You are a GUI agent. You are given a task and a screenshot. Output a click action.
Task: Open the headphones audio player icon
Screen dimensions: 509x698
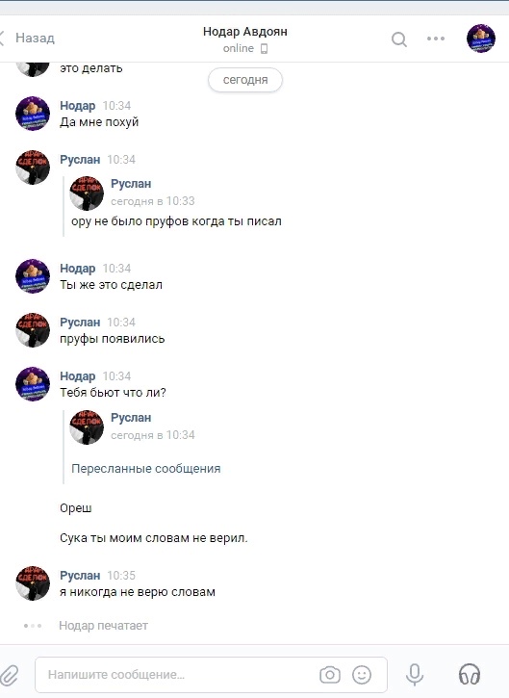470,674
